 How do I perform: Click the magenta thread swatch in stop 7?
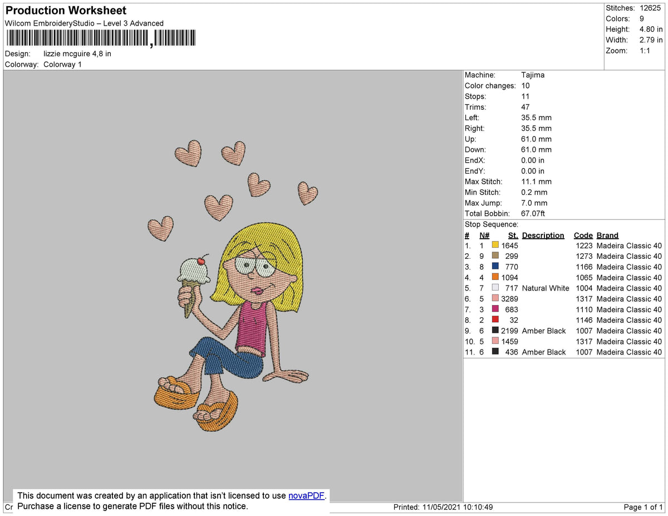494,309
